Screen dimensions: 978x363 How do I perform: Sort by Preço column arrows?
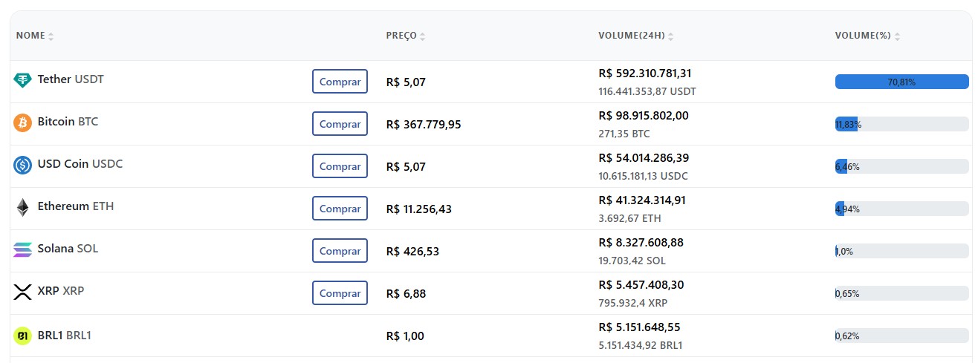point(423,36)
